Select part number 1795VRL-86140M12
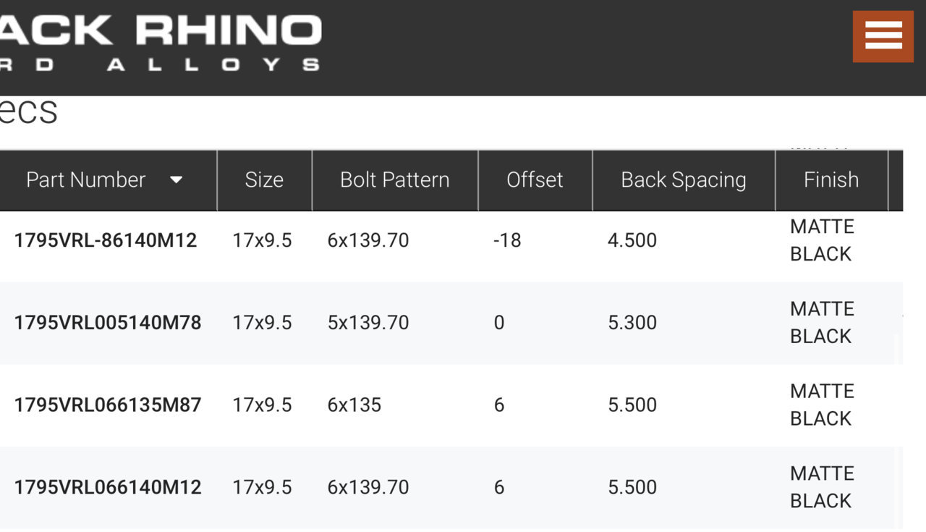The width and height of the screenshot is (926, 532). point(106,240)
